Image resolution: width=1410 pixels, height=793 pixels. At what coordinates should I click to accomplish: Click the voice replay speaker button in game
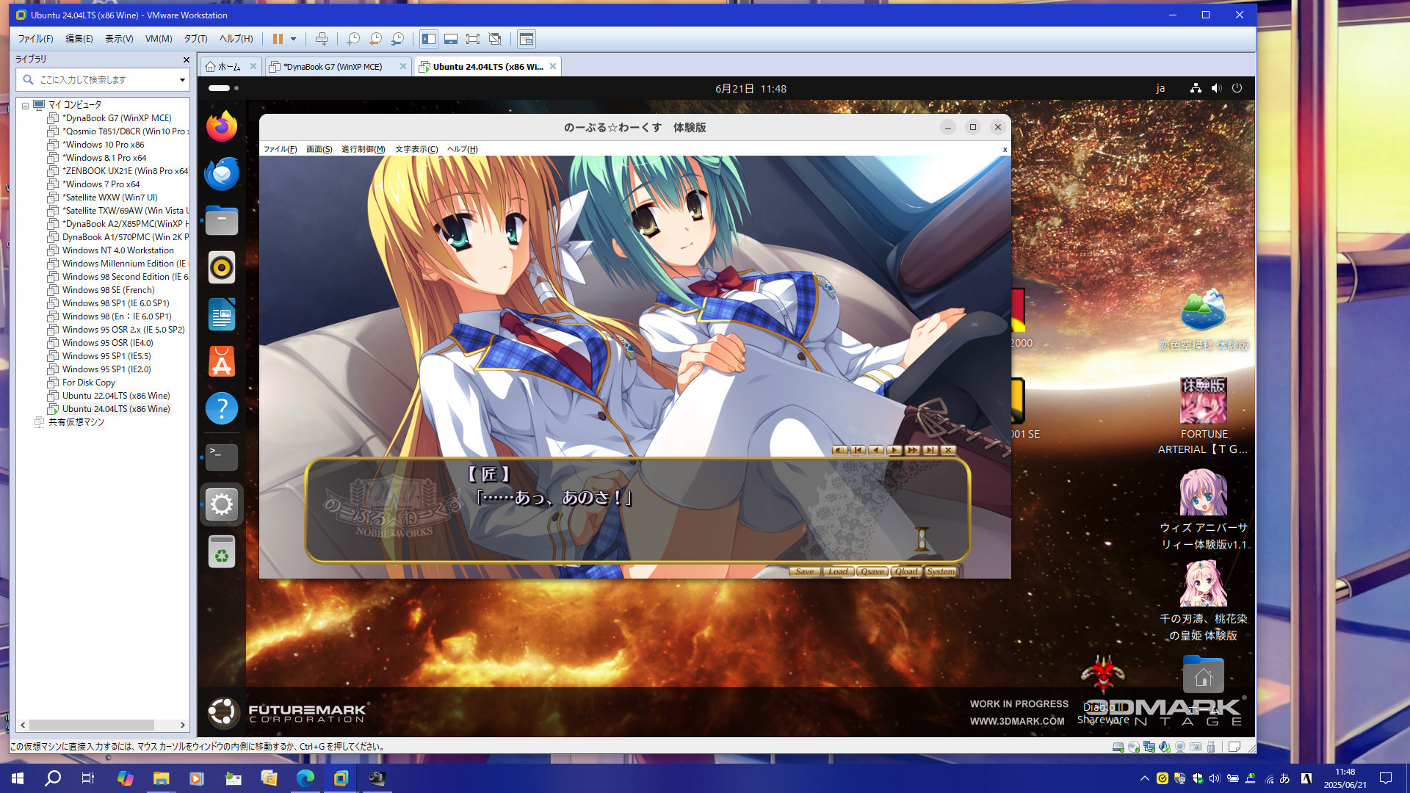pos(840,450)
